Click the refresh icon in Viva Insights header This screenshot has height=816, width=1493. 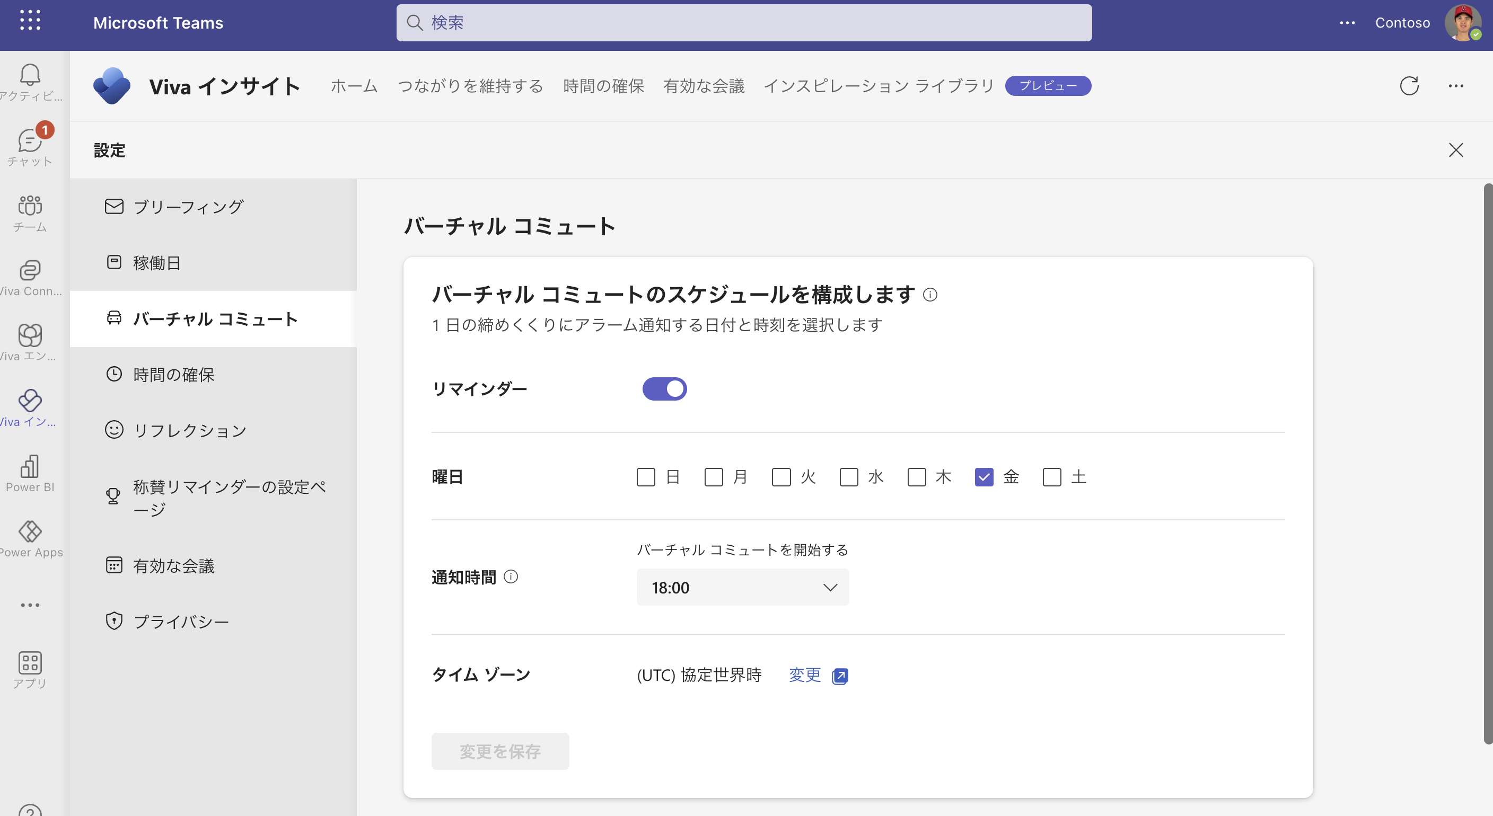coord(1409,86)
